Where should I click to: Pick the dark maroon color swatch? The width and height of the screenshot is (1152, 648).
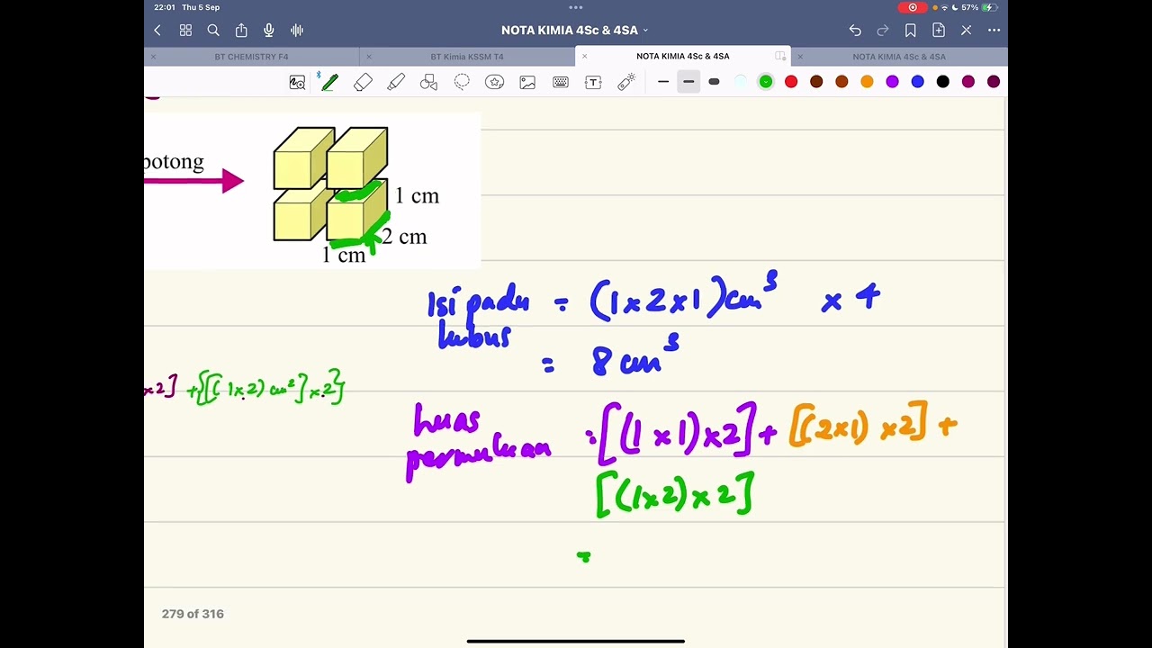(994, 82)
